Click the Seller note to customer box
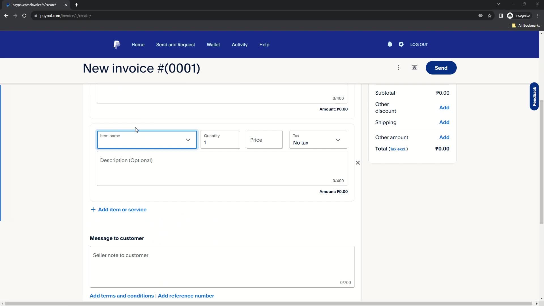This screenshot has height=306, width=544. [222, 267]
